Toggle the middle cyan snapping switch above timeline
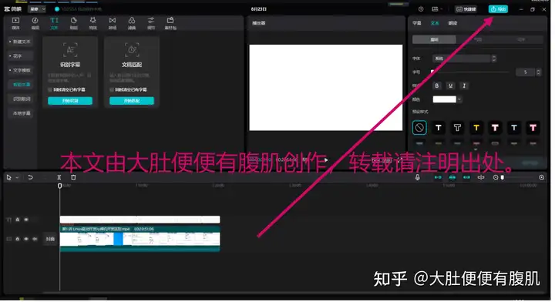This screenshot has height=302, width=555. point(452,177)
